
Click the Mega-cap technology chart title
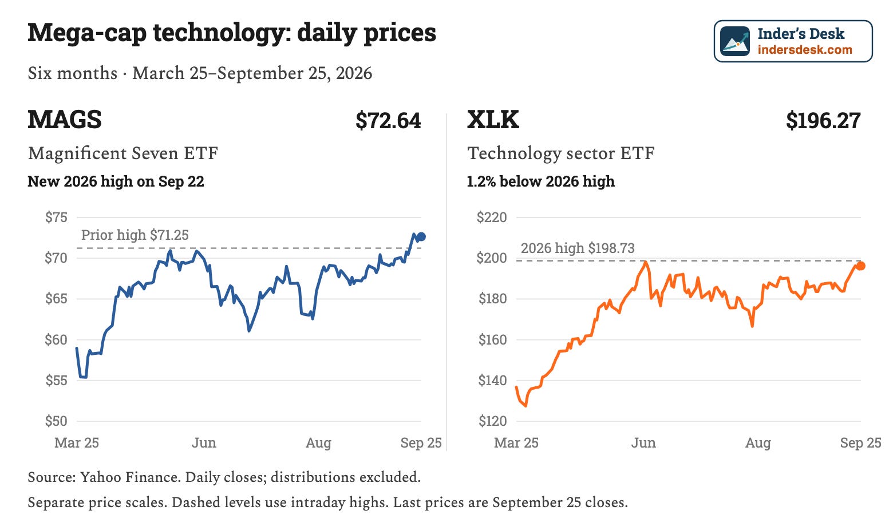(x=232, y=33)
